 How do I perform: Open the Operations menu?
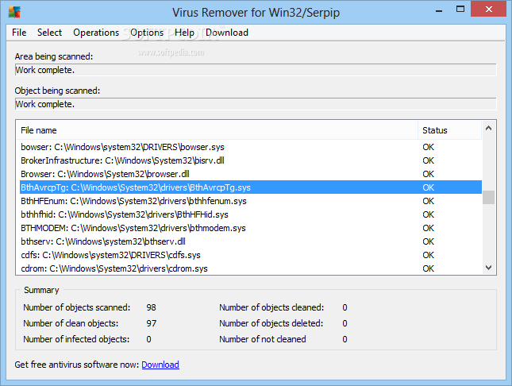click(96, 33)
